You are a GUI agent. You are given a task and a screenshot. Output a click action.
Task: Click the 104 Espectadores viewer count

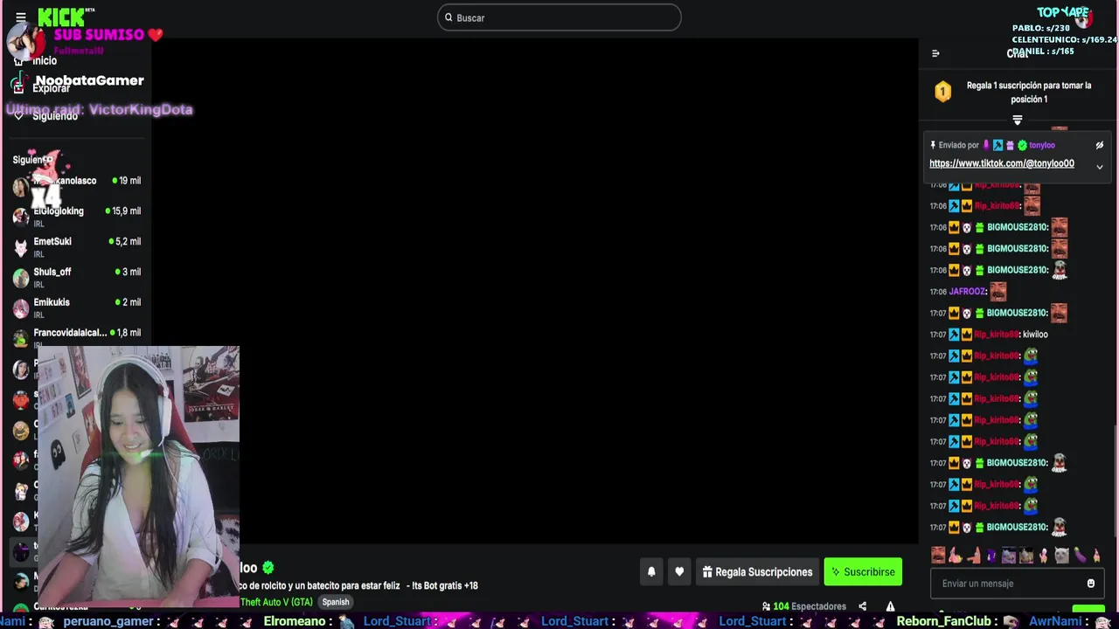click(804, 606)
